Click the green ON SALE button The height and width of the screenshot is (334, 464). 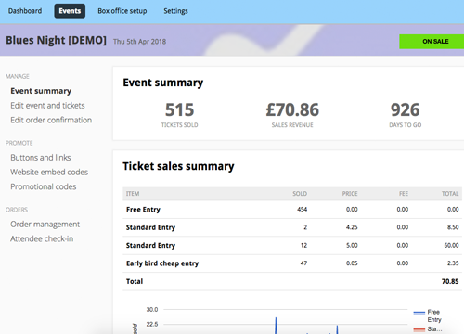pyautogui.click(x=432, y=42)
